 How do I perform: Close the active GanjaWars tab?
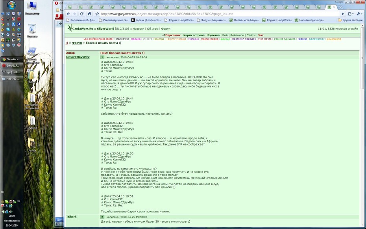[334, 7]
